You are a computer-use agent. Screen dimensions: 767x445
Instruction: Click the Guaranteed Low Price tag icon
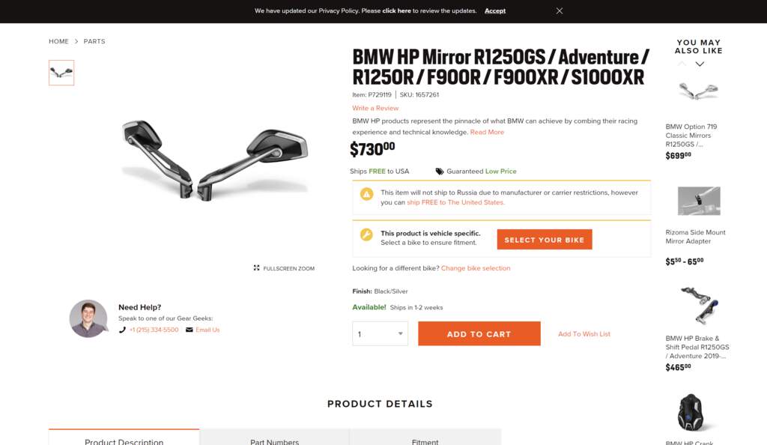[x=440, y=172]
